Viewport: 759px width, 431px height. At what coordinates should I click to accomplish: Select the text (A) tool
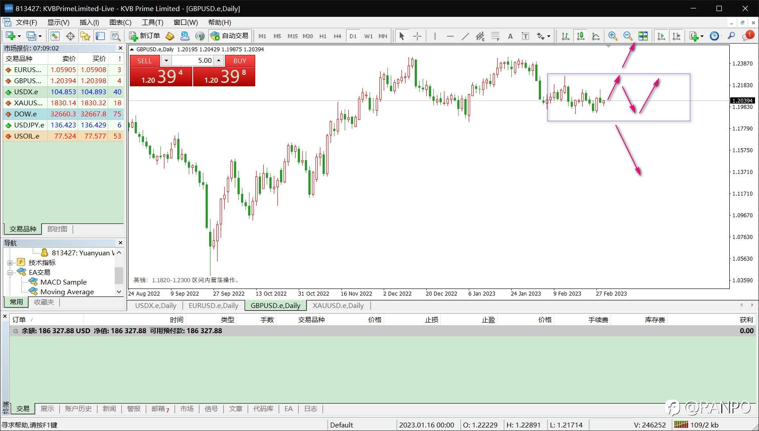510,36
